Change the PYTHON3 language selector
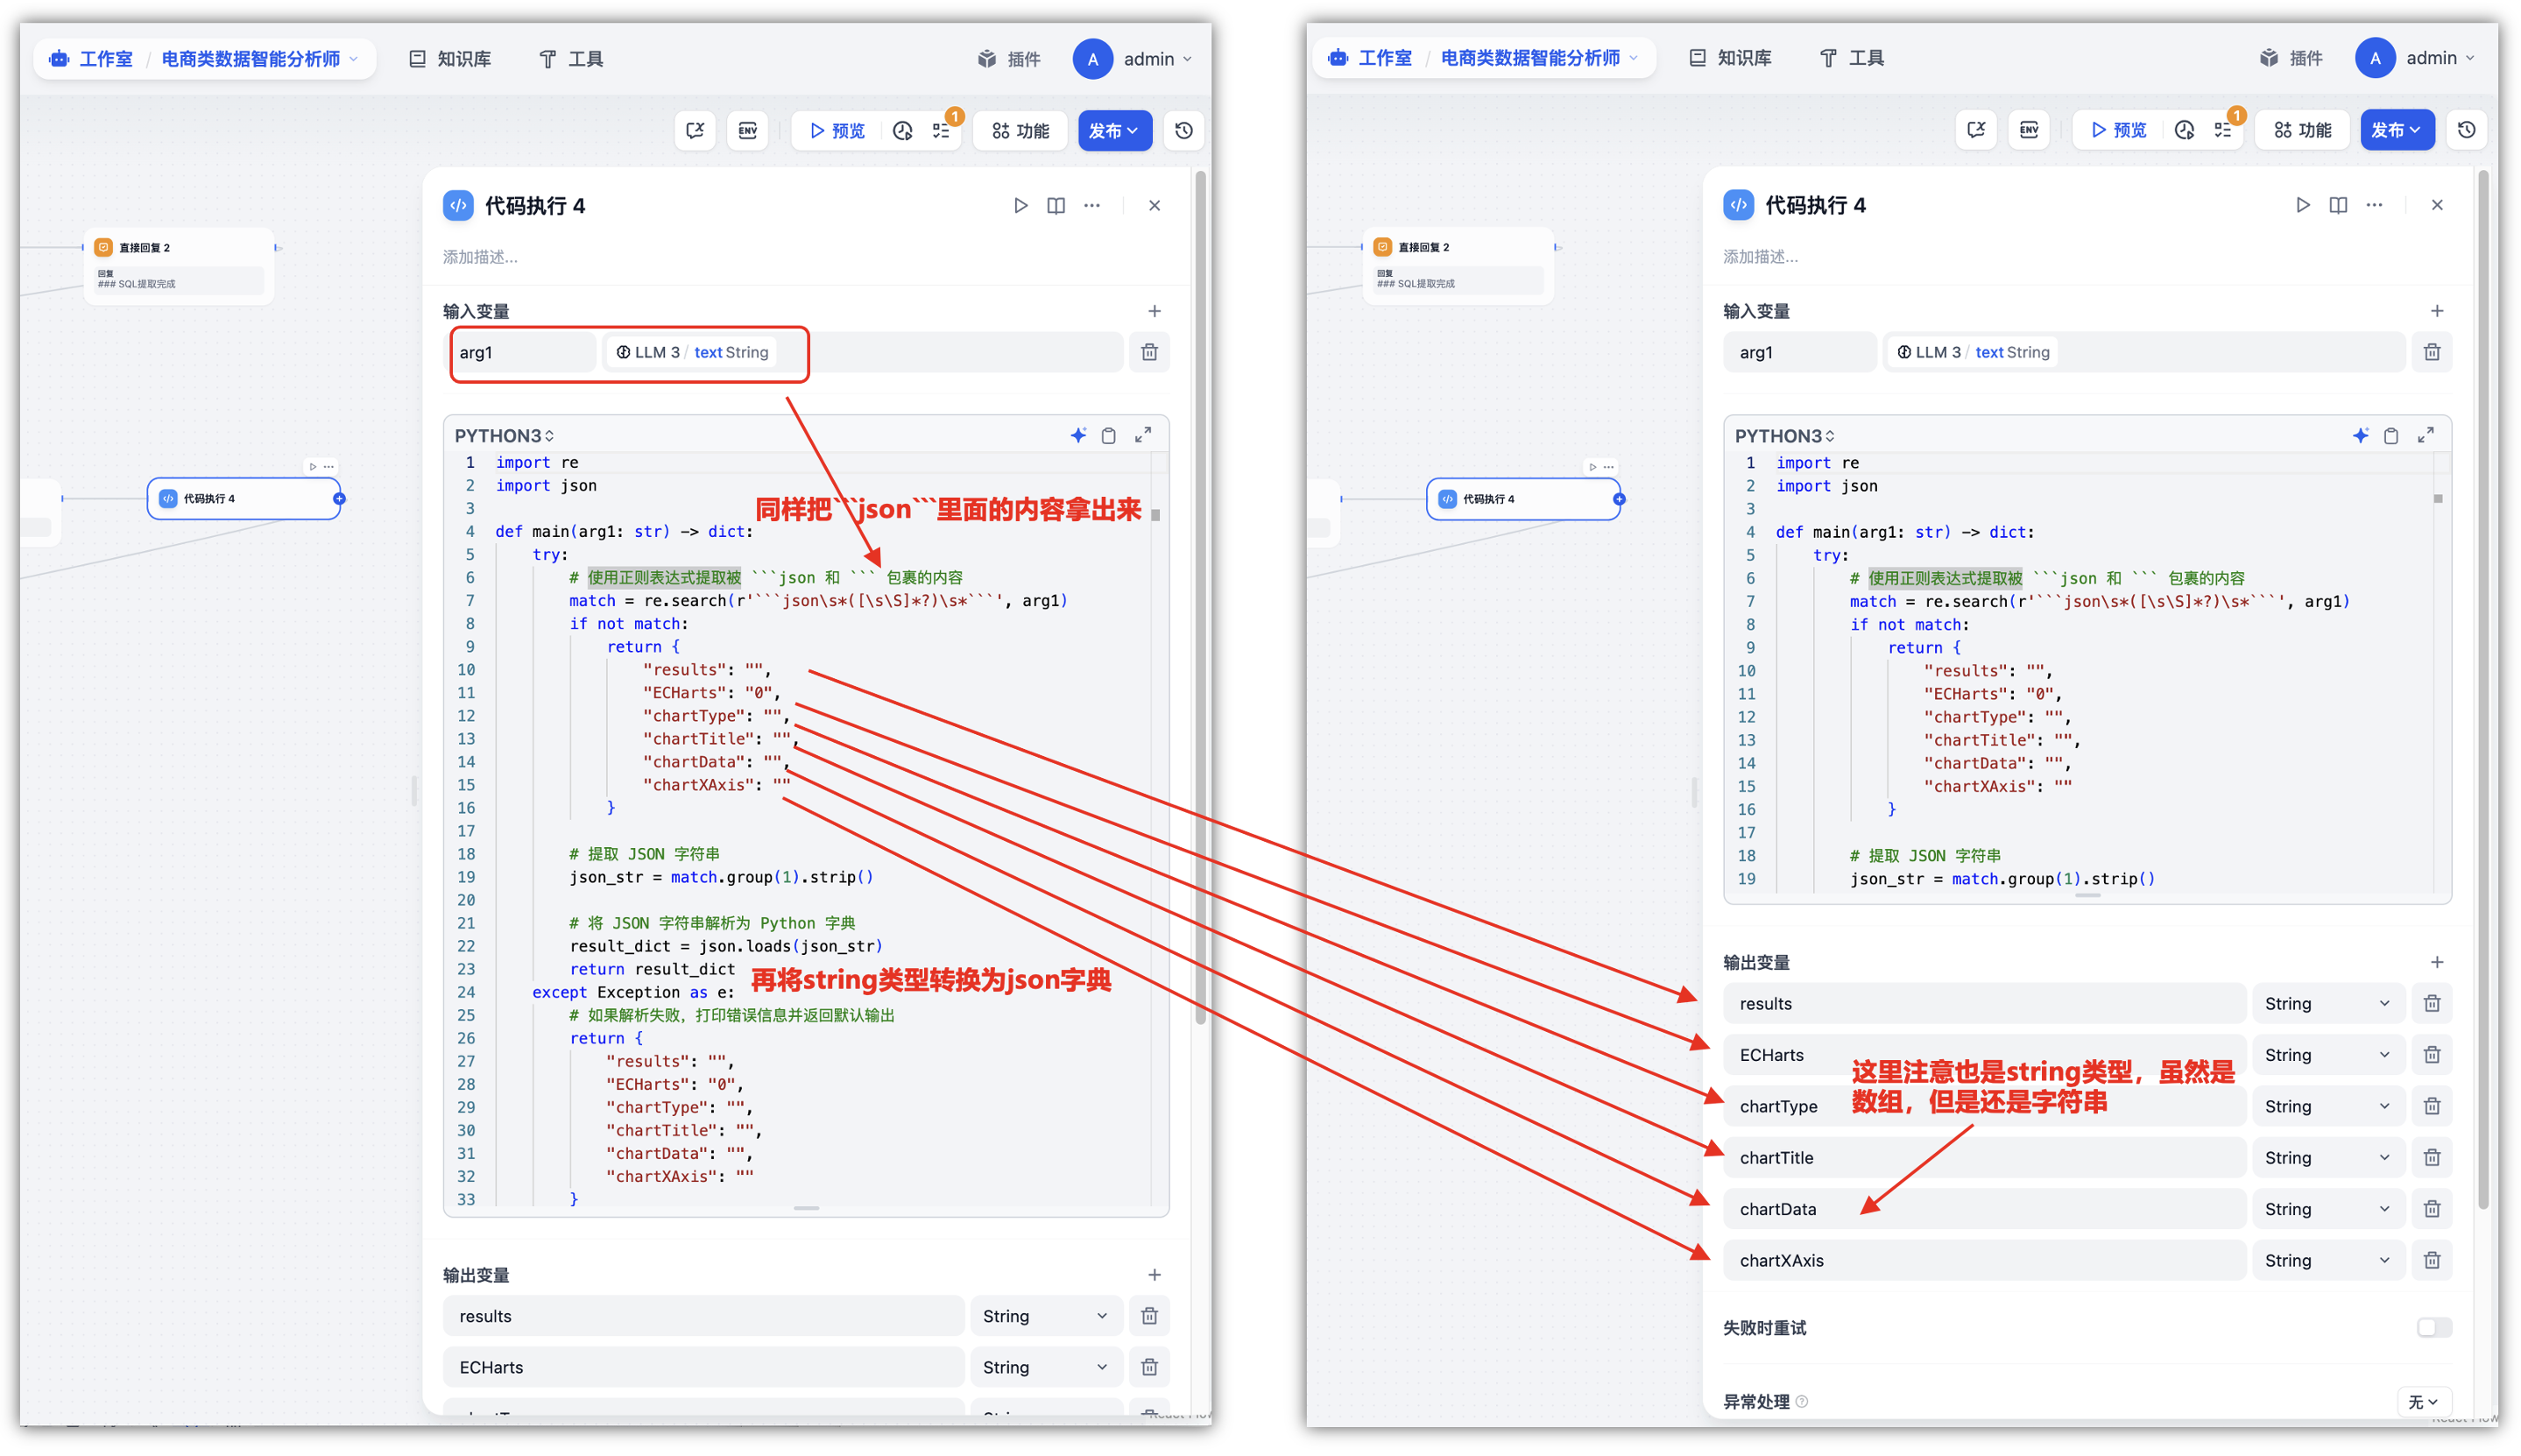Image resolution: width=2521 pixels, height=1456 pixels. (504, 436)
